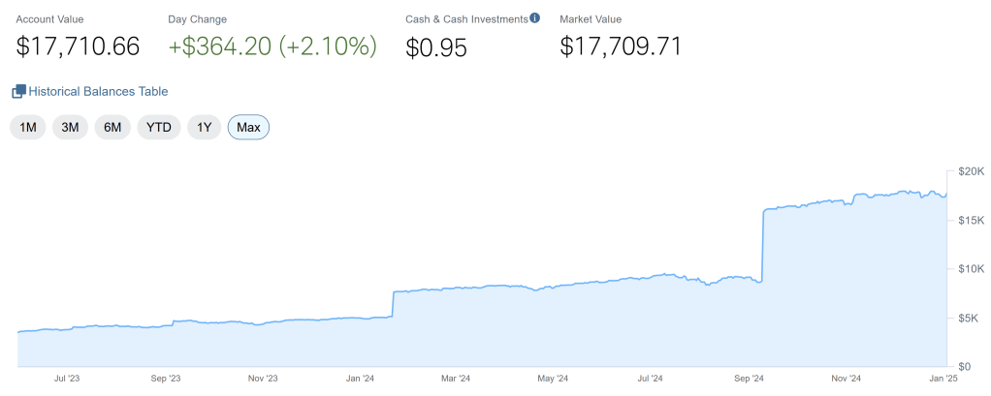This screenshot has height=396, width=991.
Task: Show year-to-date with YTD button
Action: click(x=160, y=128)
